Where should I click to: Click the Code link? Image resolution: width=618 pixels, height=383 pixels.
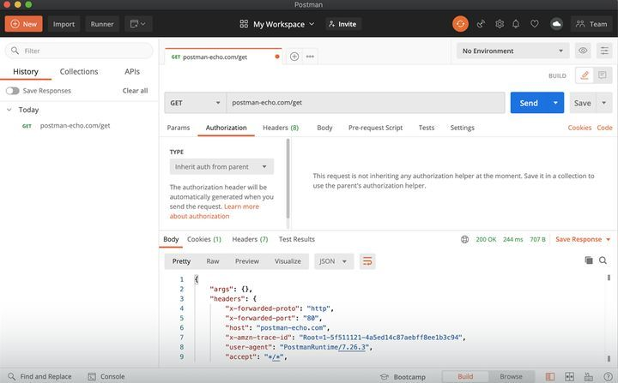[604, 128]
